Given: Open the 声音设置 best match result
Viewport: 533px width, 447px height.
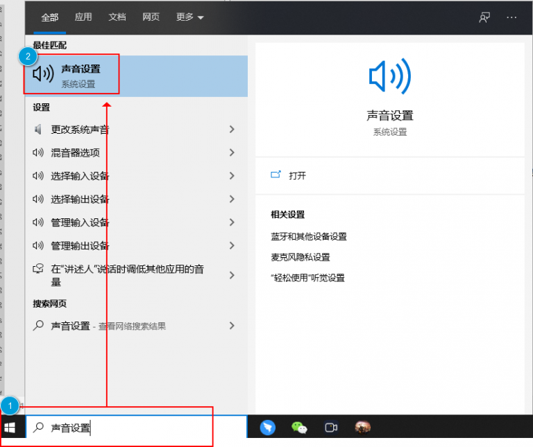Looking at the screenshot, I should tap(136, 76).
